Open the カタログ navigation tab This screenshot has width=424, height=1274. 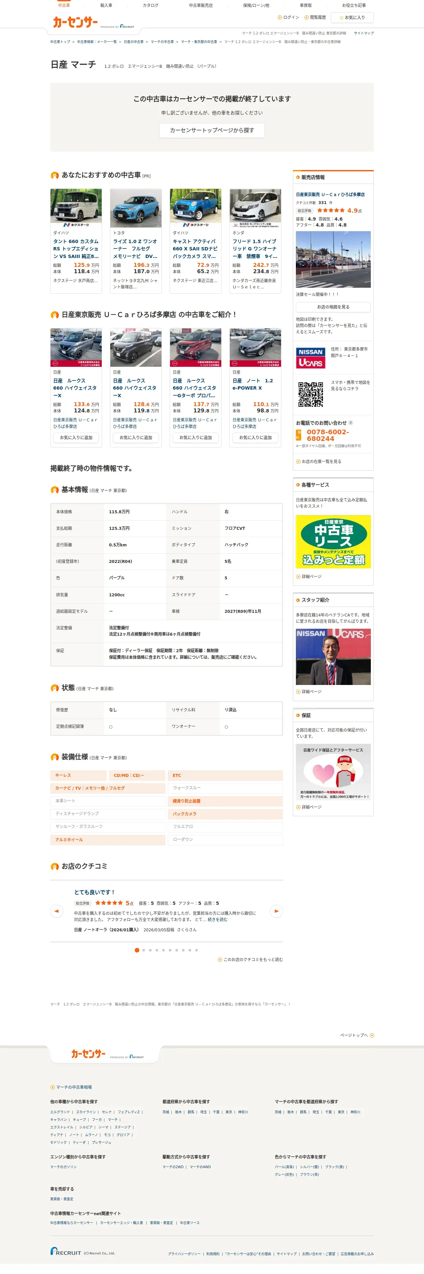151,5
